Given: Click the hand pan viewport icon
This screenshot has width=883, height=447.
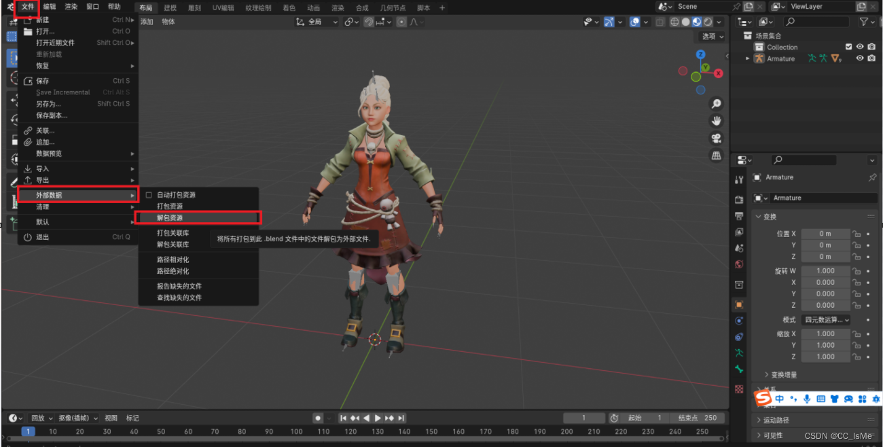Looking at the screenshot, I should tap(716, 121).
